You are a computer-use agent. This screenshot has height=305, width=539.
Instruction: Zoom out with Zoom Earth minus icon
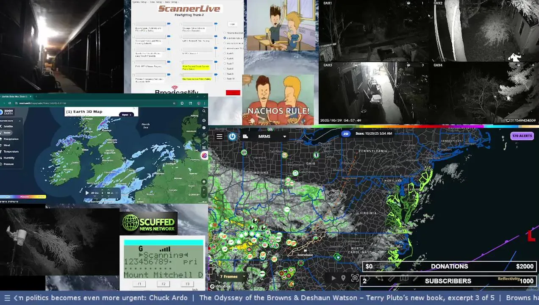point(204,195)
